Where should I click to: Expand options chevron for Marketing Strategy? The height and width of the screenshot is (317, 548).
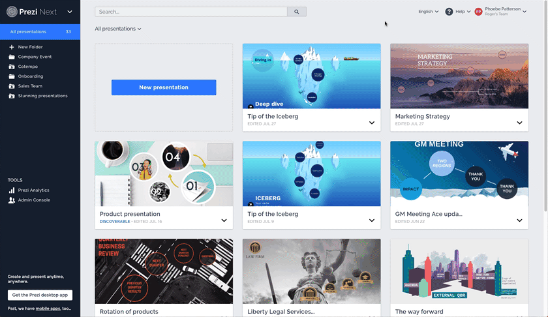pyautogui.click(x=519, y=123)
